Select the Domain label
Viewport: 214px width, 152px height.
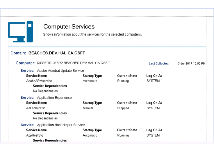tap(18, 53)
